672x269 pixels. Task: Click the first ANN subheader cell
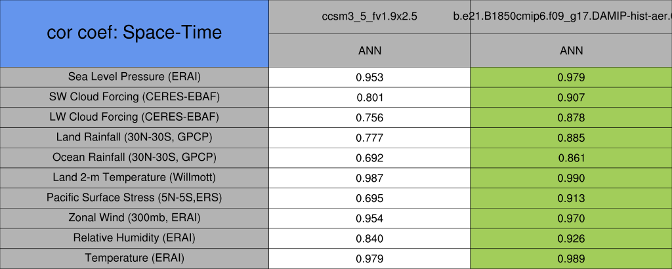(x=369, y=51)
